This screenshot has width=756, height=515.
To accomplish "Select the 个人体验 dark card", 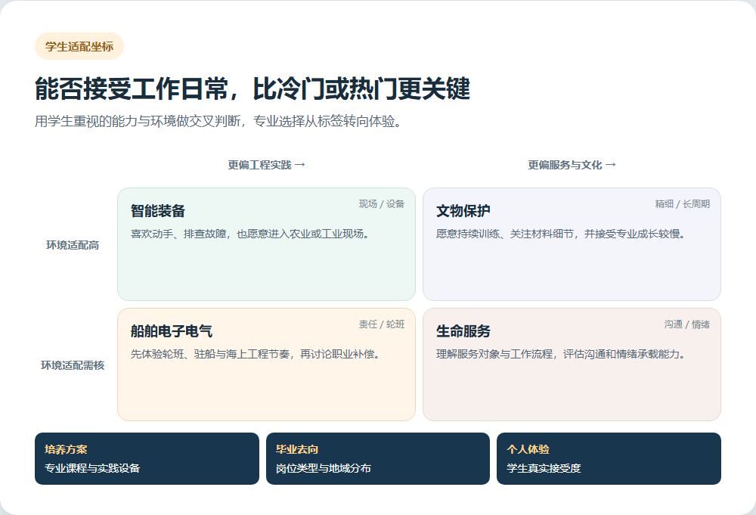I will 609,458.
